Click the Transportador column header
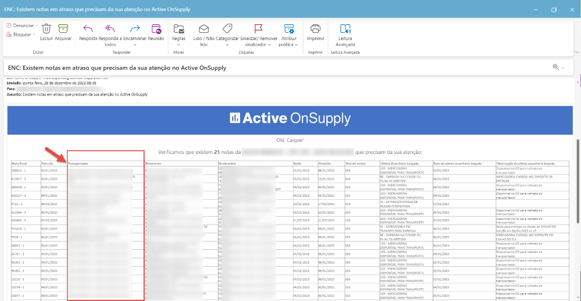This screenshot has height=301, width=581. tap(78, 164)
